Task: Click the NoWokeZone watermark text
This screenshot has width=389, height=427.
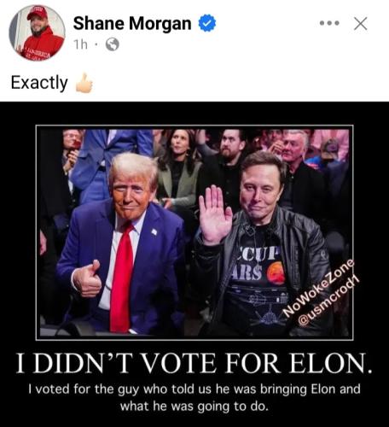Action: coord(318,288)
